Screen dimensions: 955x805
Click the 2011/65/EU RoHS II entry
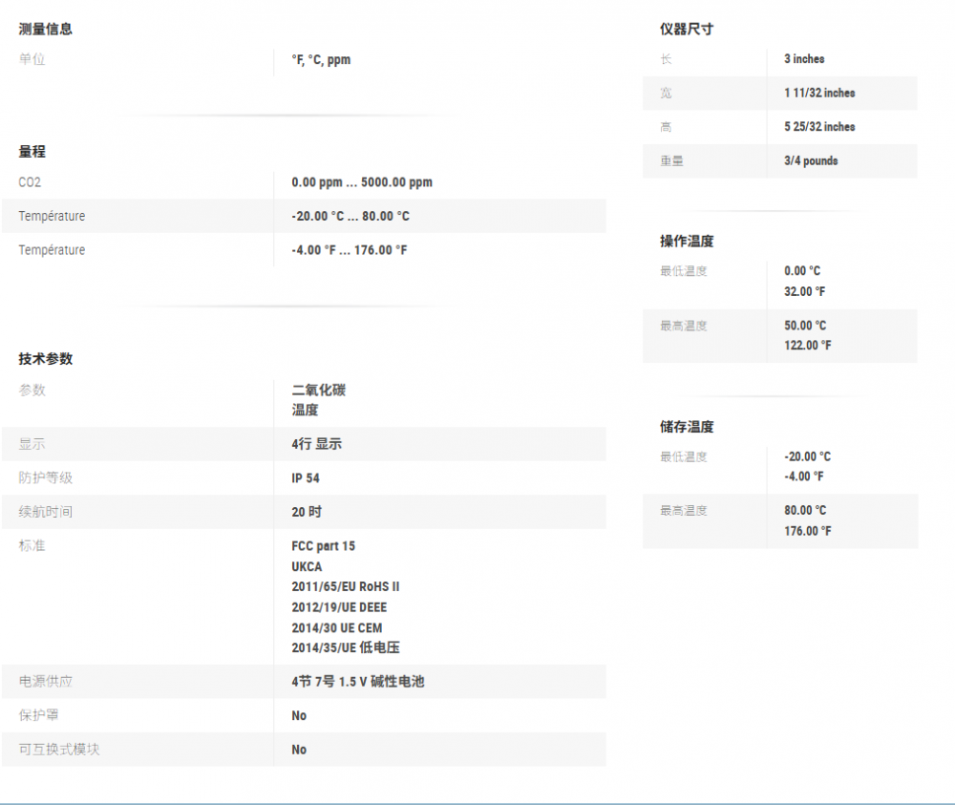pos(345,586)
